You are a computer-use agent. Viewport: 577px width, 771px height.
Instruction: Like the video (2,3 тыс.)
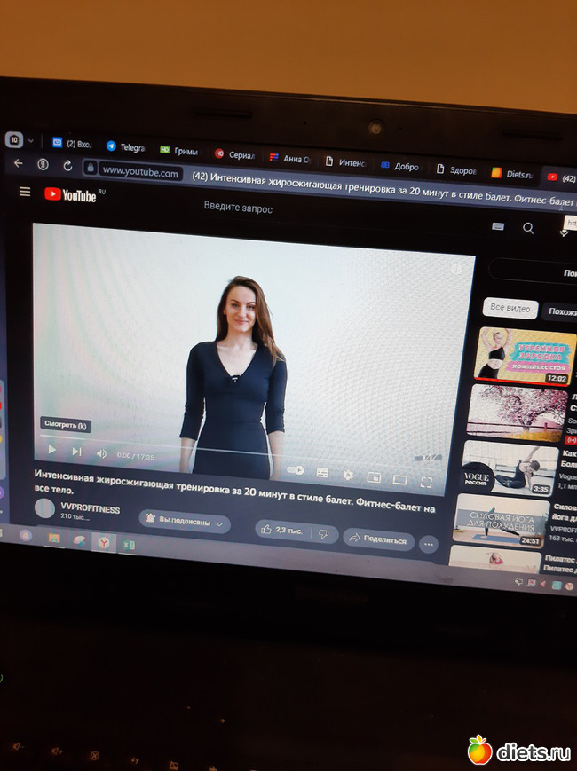tap(281, 530)
